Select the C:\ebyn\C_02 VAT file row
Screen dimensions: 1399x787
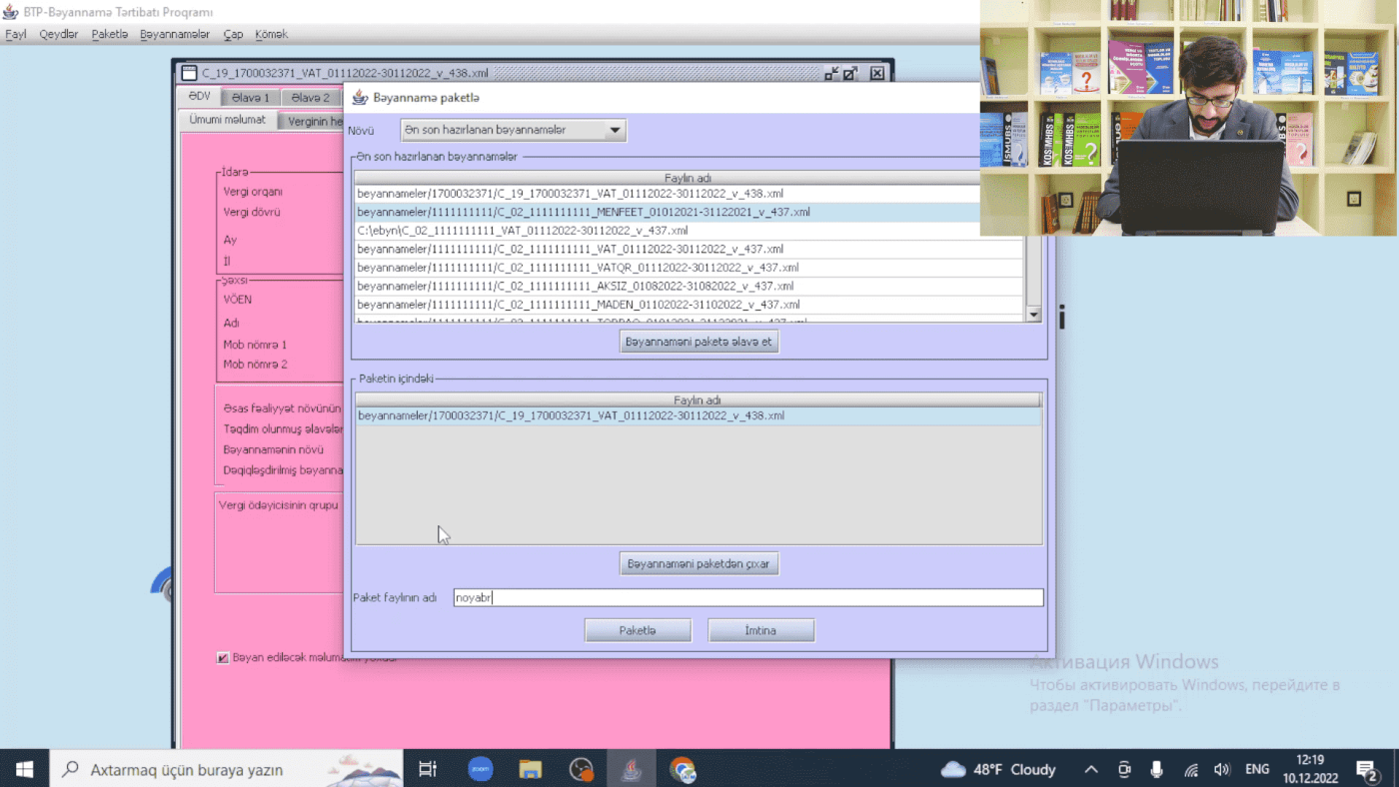click(x=668, y=231)
